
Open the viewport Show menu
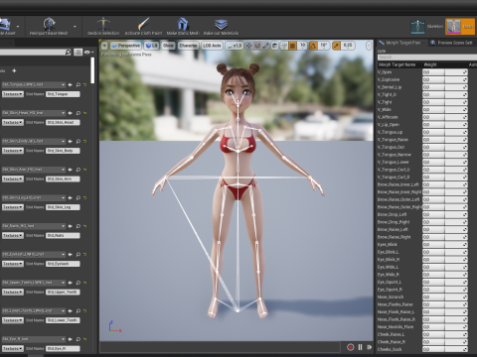pos(169,46)
